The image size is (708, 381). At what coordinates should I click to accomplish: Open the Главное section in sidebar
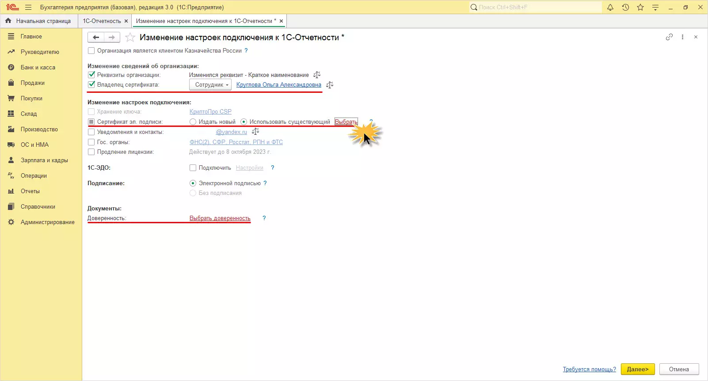click(x=41, y=37)
